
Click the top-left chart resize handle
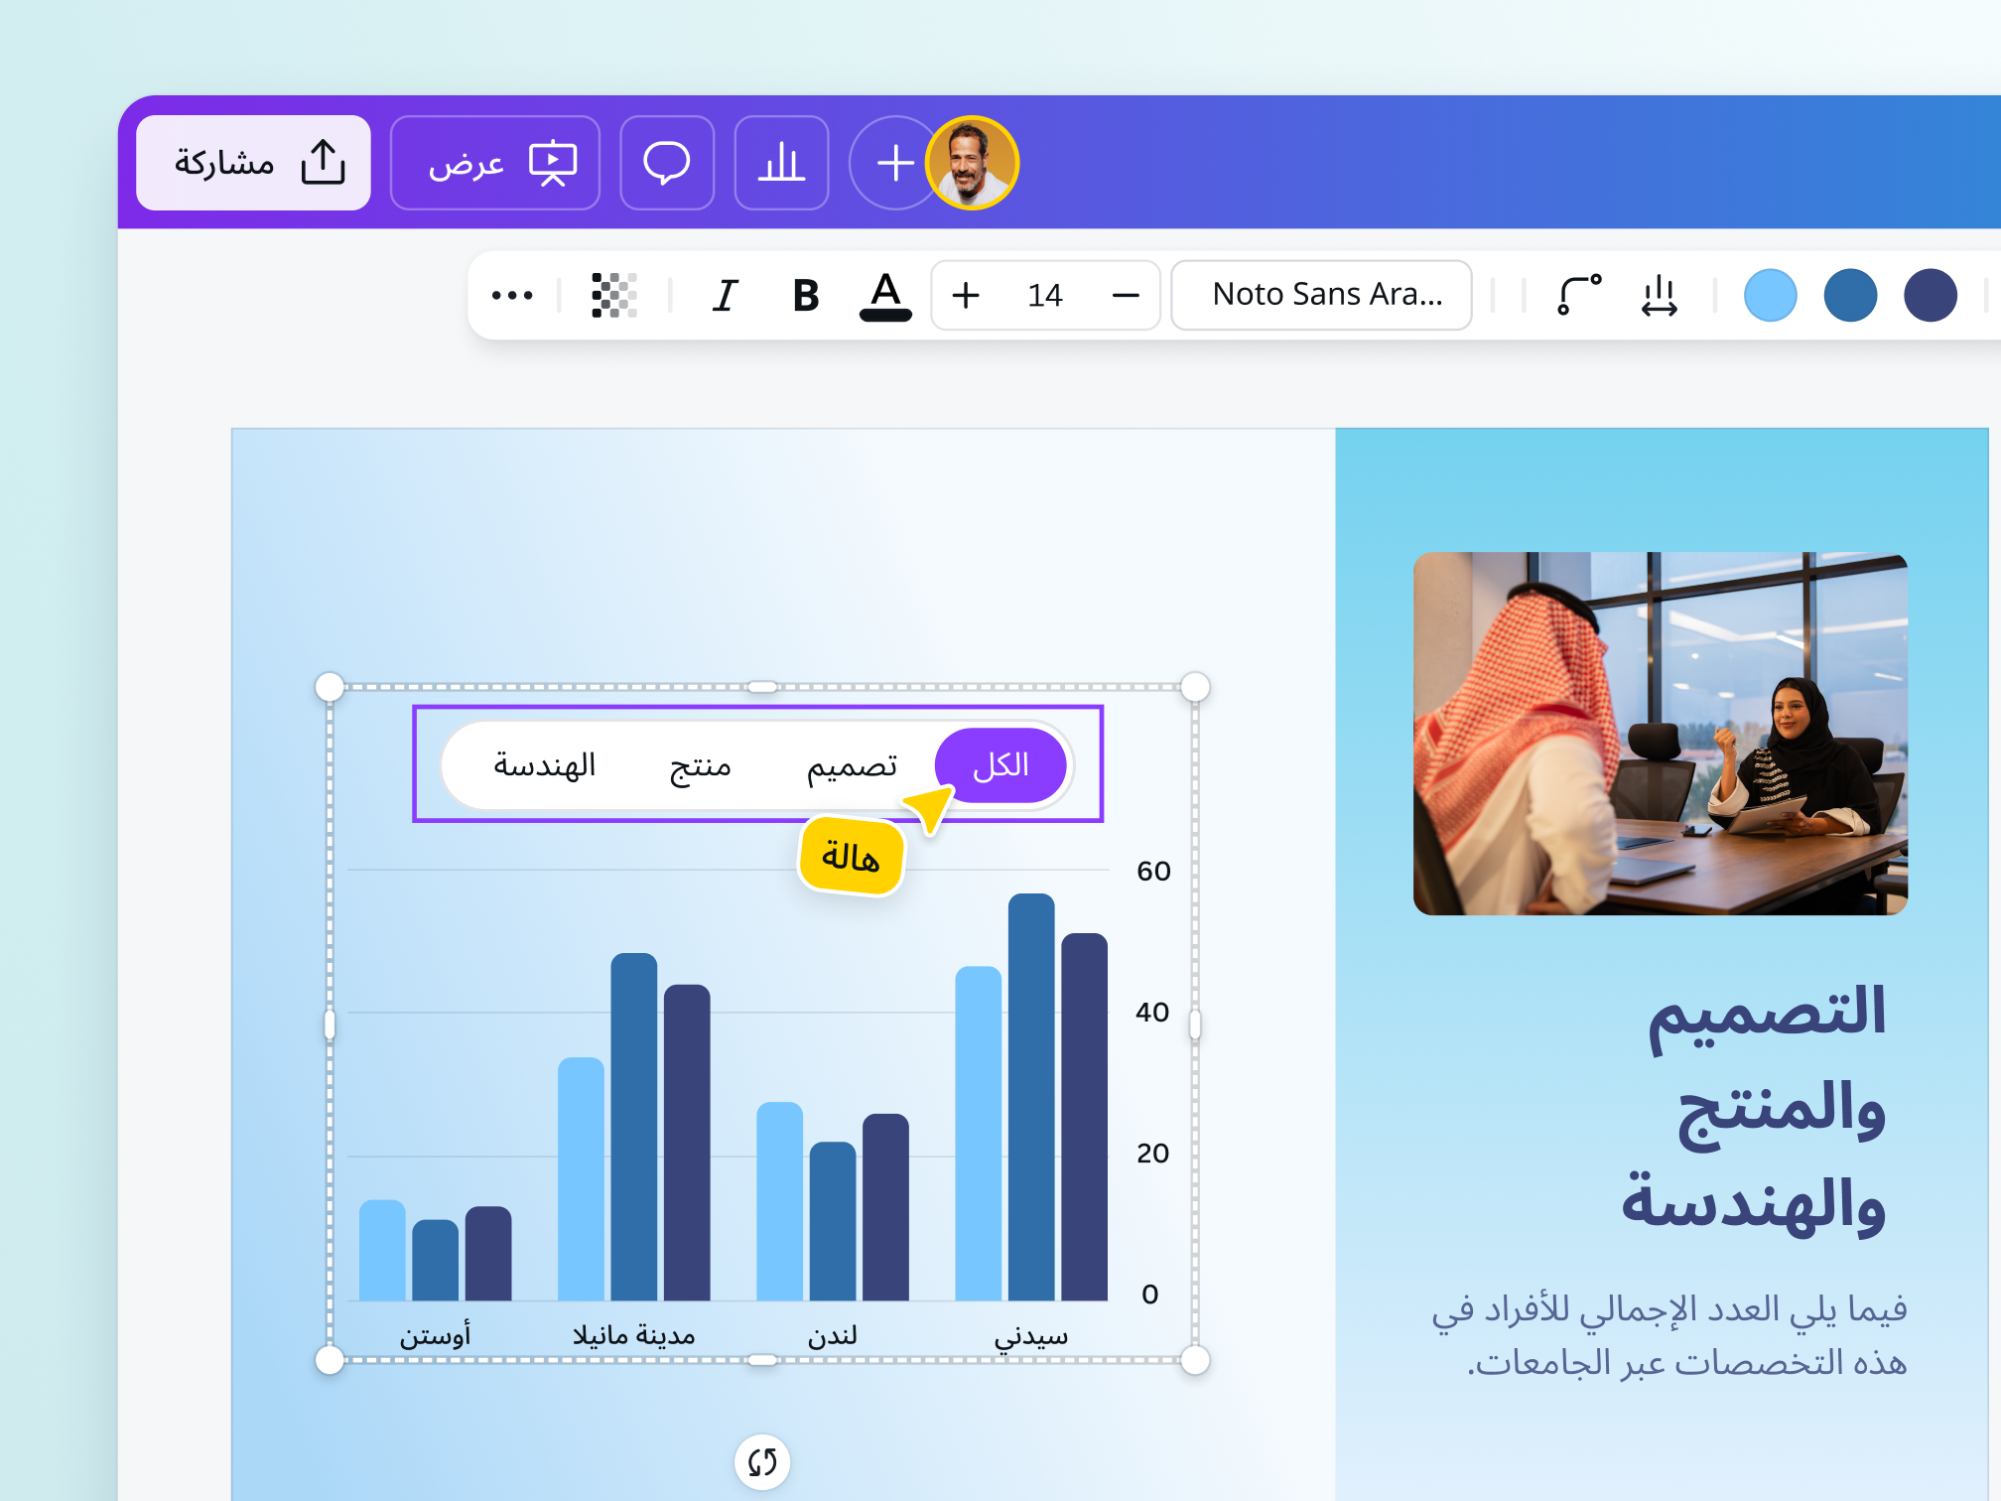click(330, 686)
